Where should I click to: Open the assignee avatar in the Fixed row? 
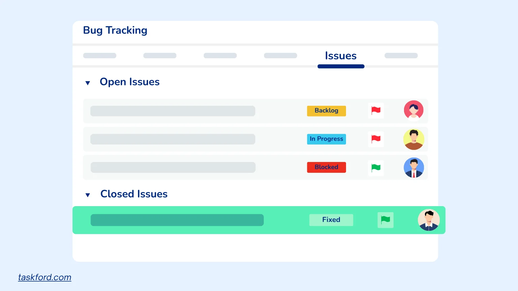tap(428, 220)
